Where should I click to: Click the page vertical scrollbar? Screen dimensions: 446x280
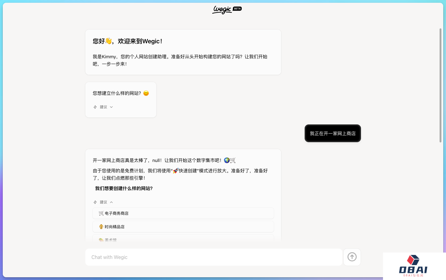(x=440, y=85)
